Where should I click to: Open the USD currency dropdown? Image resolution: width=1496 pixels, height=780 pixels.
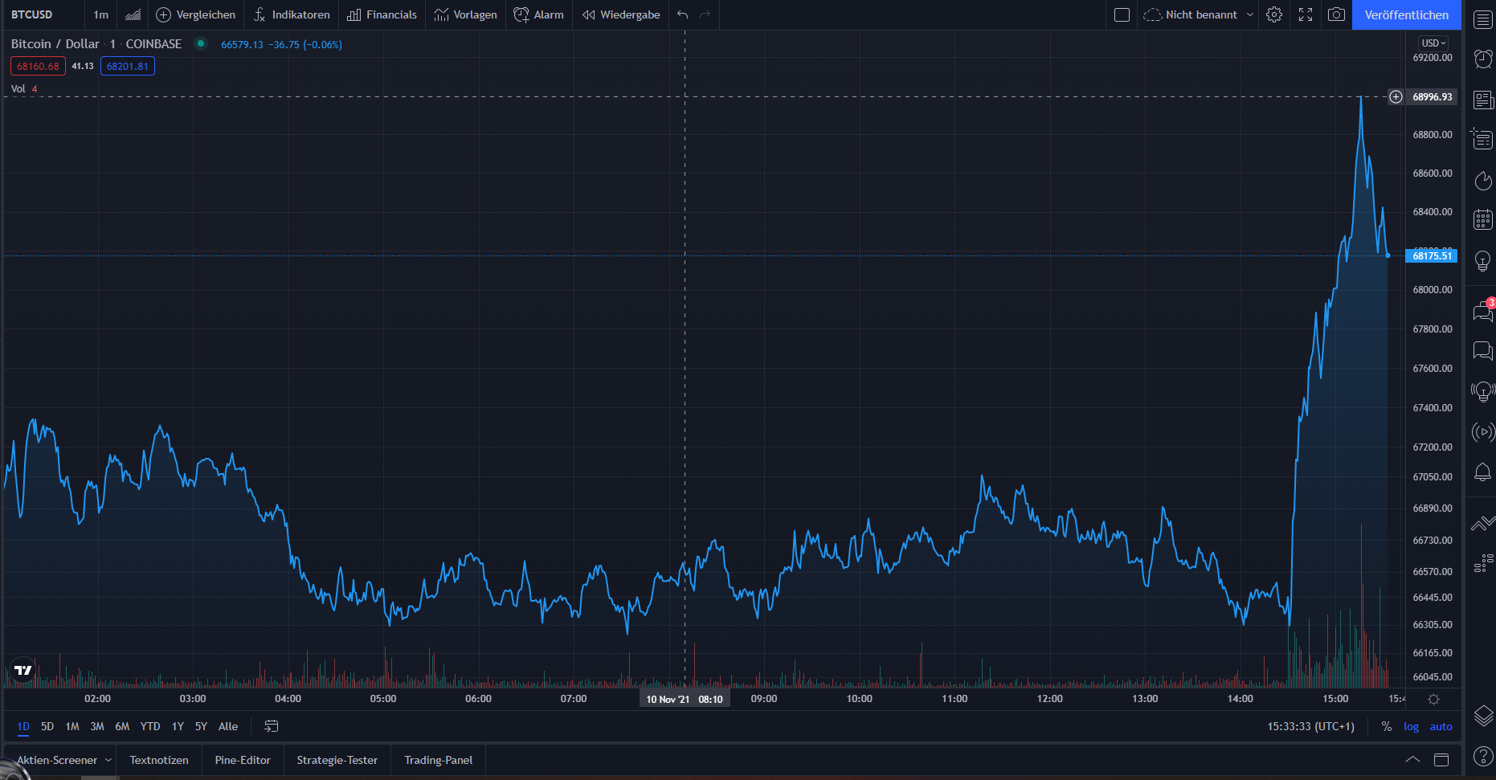(x=1433, y=43)
